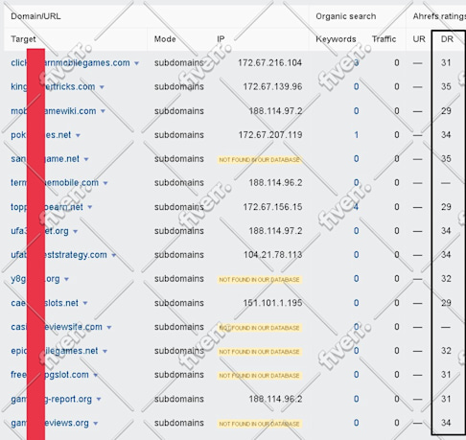Screen dimensions: 466x440
Task: Select IP address 172.67.156.15
Action: pos(272,207)
